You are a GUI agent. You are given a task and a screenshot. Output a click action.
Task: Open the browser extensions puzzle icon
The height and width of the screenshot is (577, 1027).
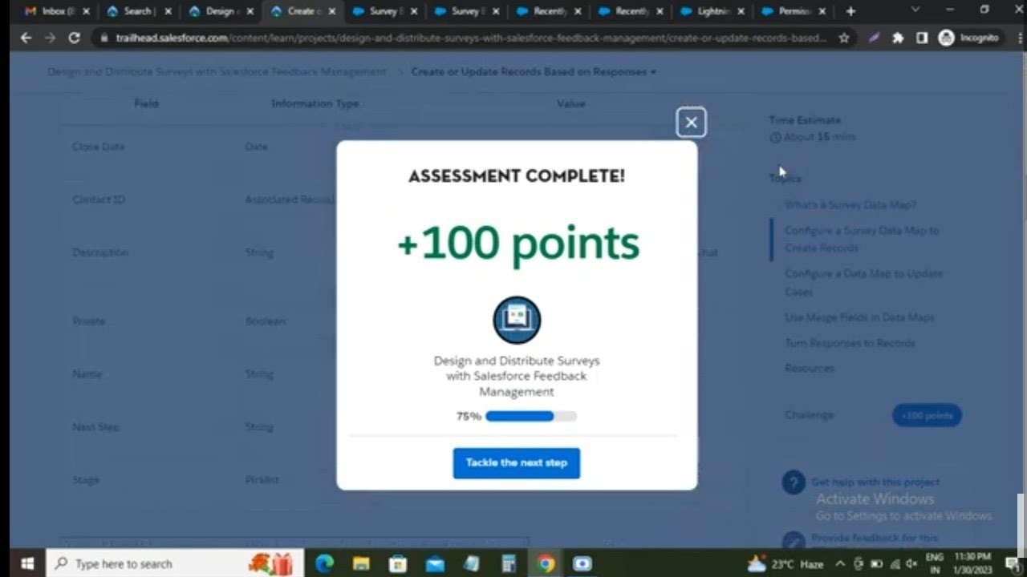tap(898, 38)
